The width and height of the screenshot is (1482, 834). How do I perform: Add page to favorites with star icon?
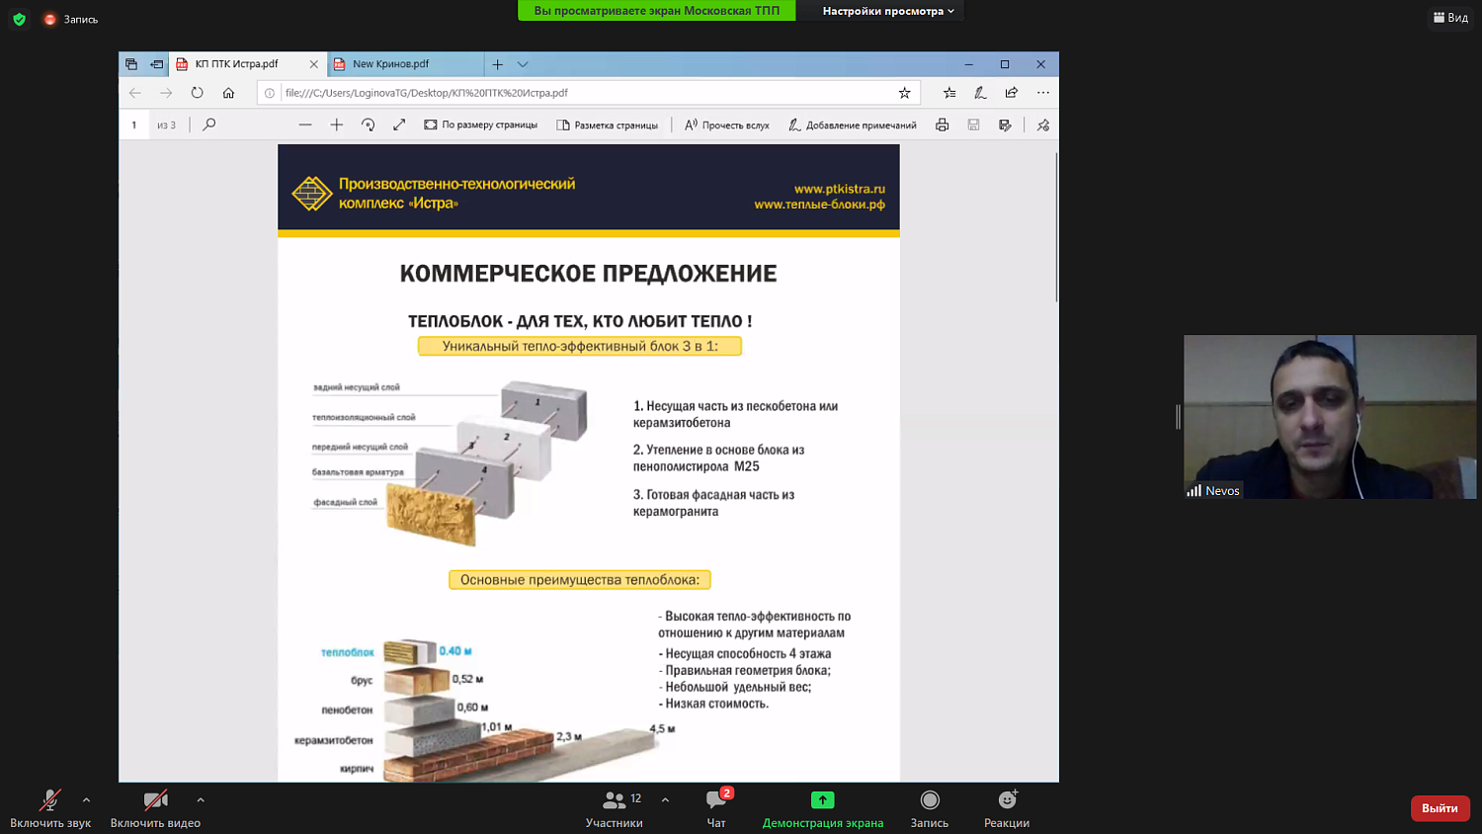pyautogui.click(x=904, y=93)
